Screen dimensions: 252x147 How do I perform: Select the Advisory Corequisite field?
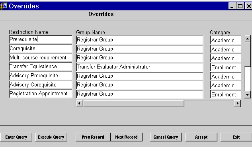[x=41, y=84]
